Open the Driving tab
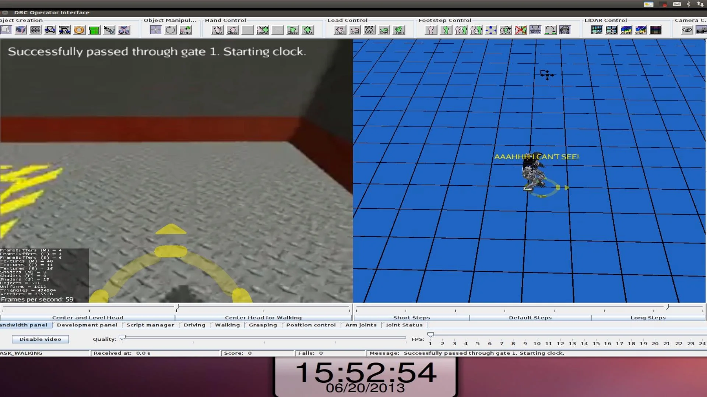Screen dimensions: 707x397 (x=194, y=325)
